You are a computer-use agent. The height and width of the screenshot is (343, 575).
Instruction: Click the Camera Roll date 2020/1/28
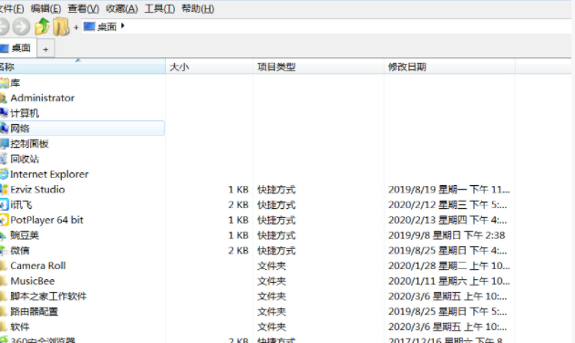pyautogui.click(x=449, y=265)
